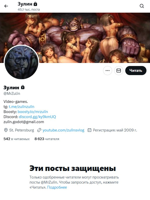View the 542 в читаемых list

[x=17, y=139]
